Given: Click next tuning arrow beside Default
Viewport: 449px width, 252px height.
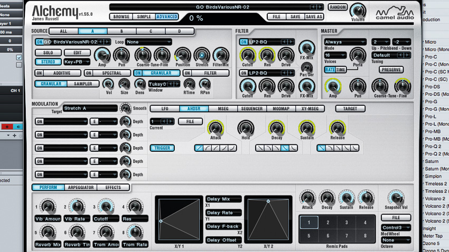Looking at the screenshot, I should (407, 55).
